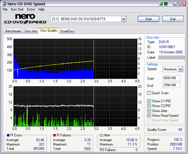Click the red PI Failures legend square
Screen dimensions: 188x154
54,135
